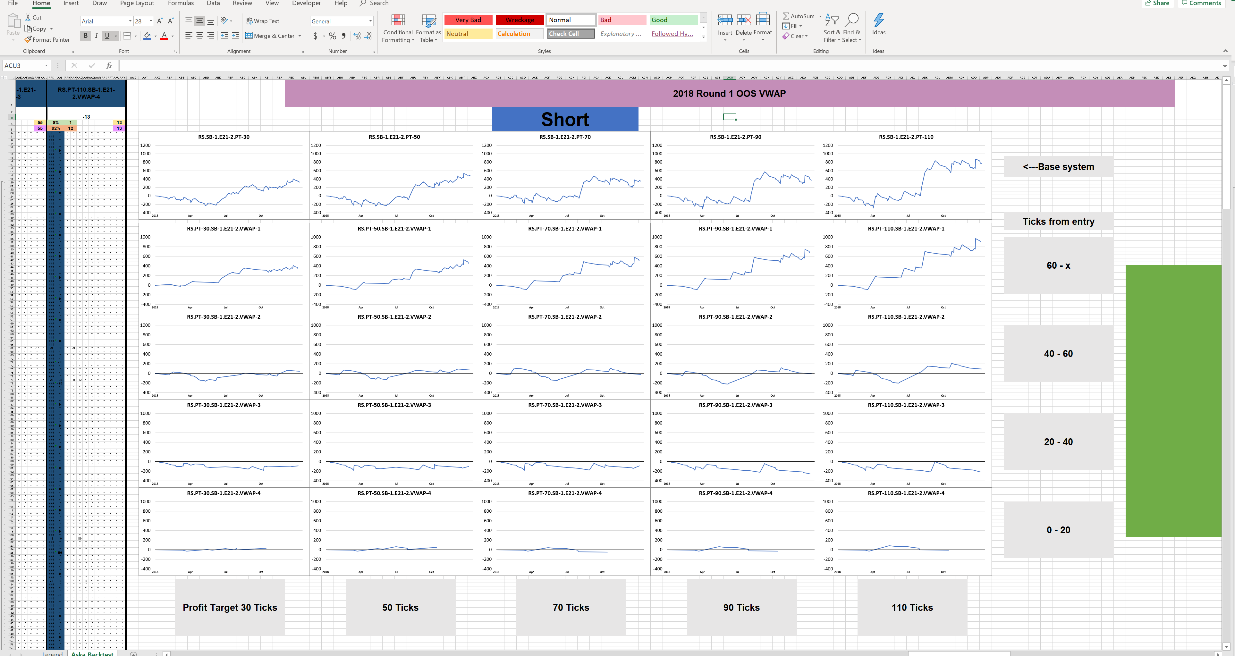
Task: Apply Comma Style format
Action: point(344,36)
